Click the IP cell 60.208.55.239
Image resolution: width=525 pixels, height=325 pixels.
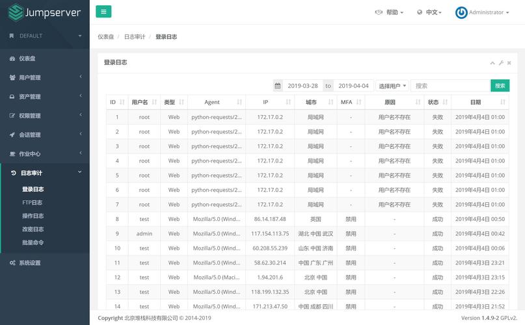(270, 248)
